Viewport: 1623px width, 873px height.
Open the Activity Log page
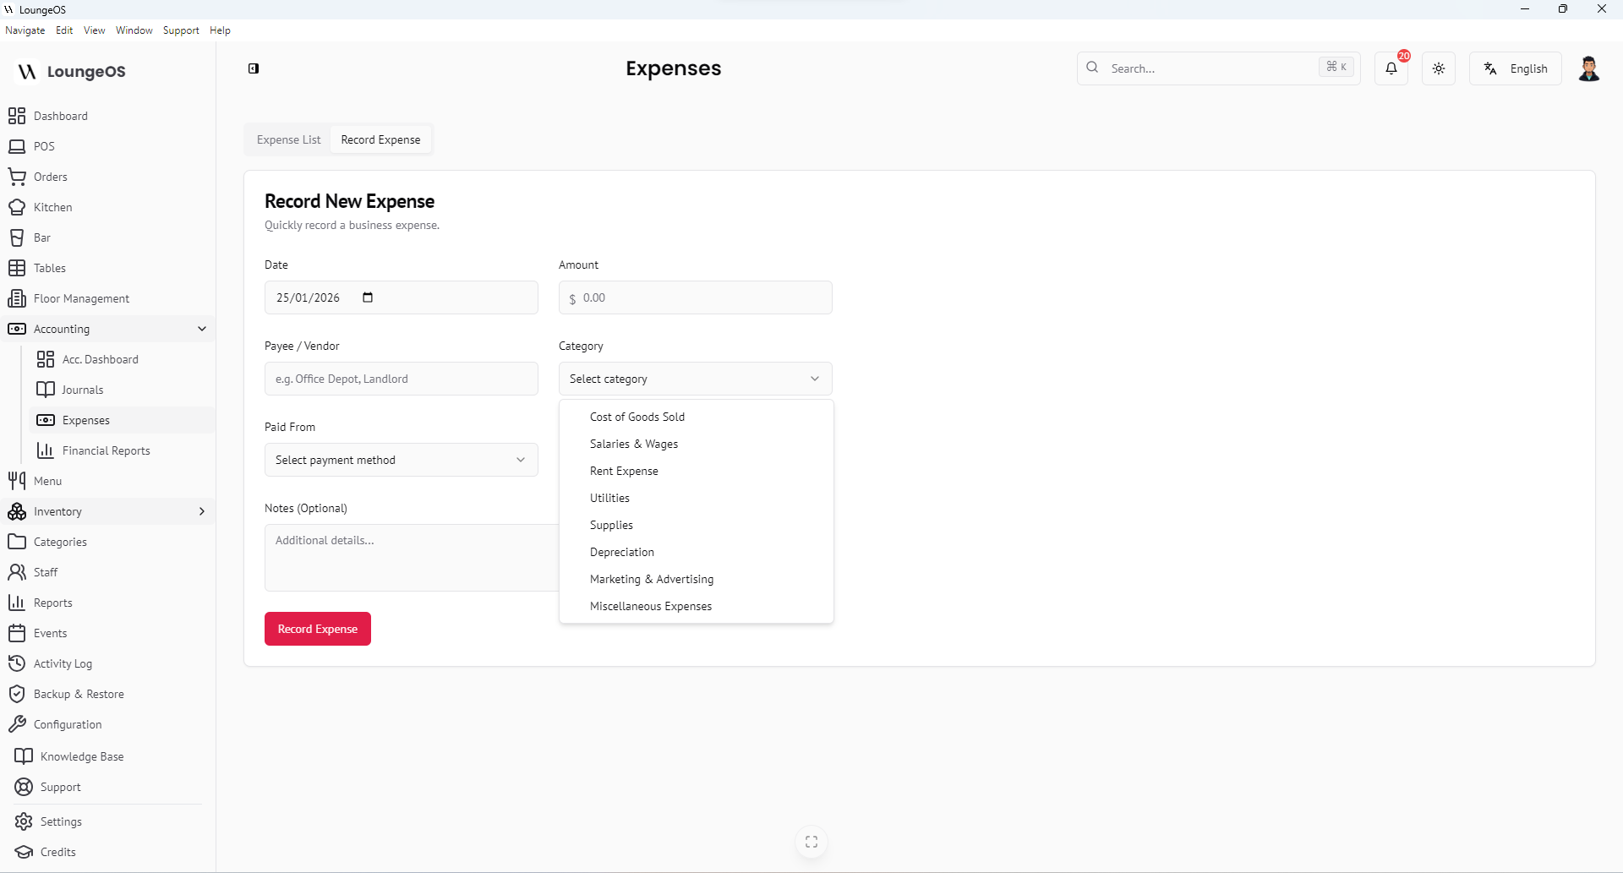point(63,663)
